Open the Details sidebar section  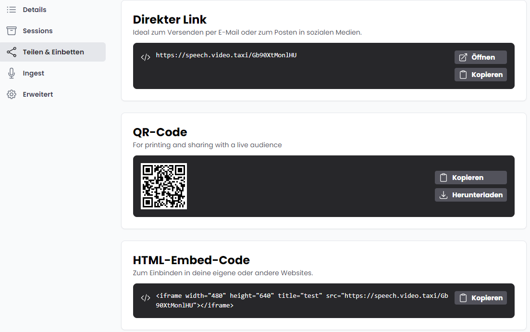point(53,10)
